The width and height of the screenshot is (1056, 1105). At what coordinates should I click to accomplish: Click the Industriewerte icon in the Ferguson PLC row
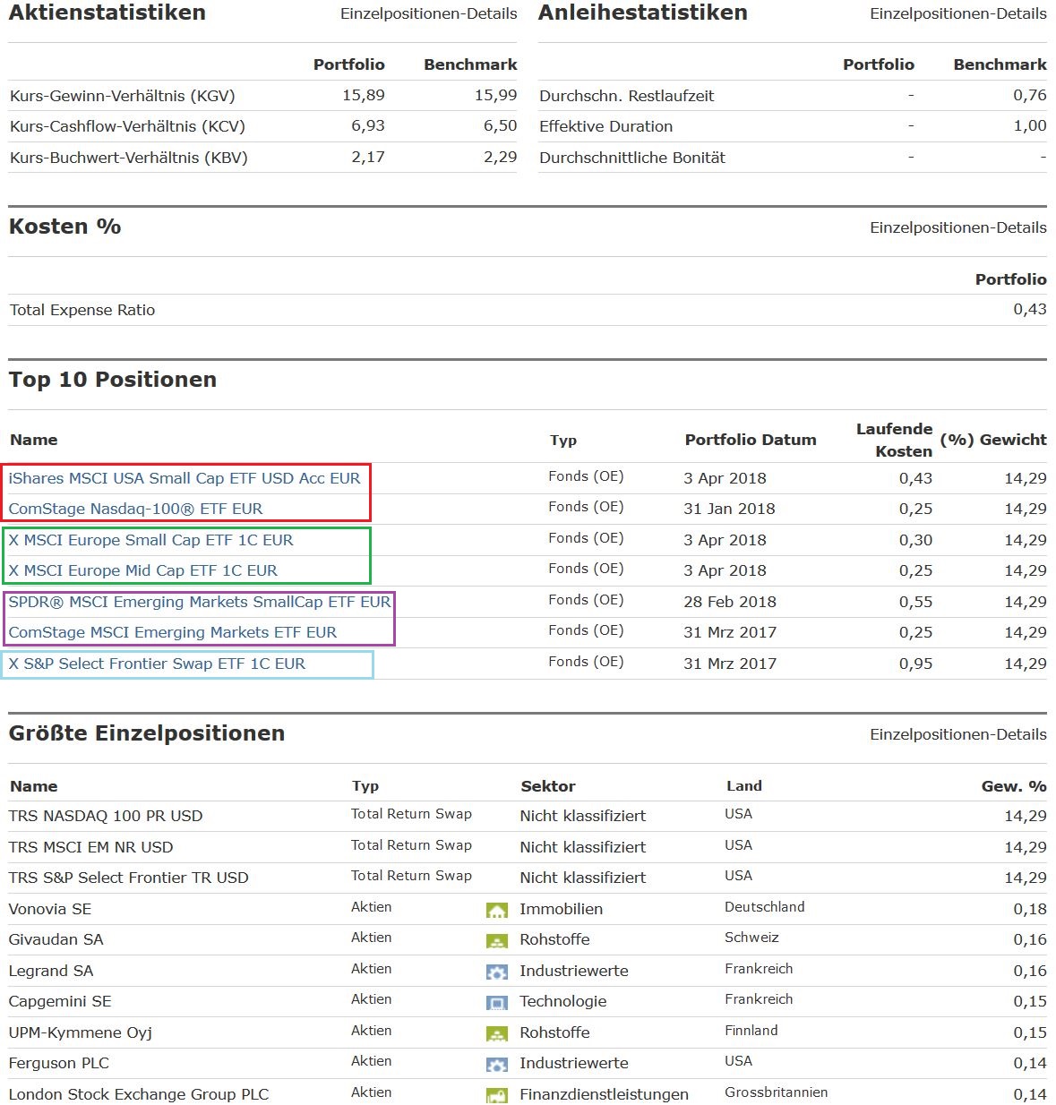point(496,1065)
